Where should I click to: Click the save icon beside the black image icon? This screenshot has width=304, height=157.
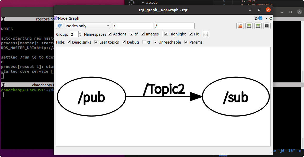pyautogui.click(x=258, y=26)
